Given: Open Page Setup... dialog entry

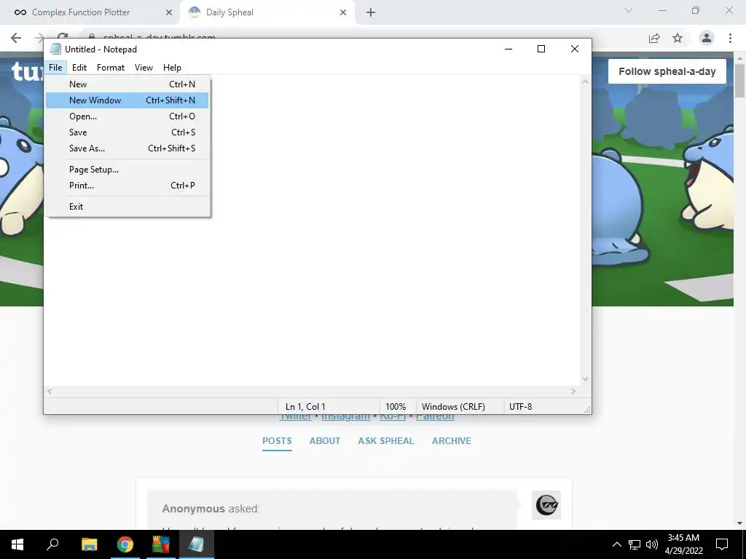Looking at the screenshot, I should pyautogui.click(x=127, y=169).
